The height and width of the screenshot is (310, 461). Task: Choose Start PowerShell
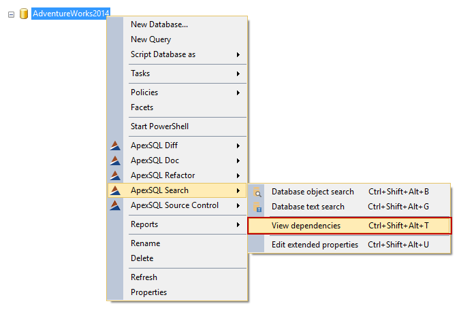pyautogui.click(x=177, y=126)
